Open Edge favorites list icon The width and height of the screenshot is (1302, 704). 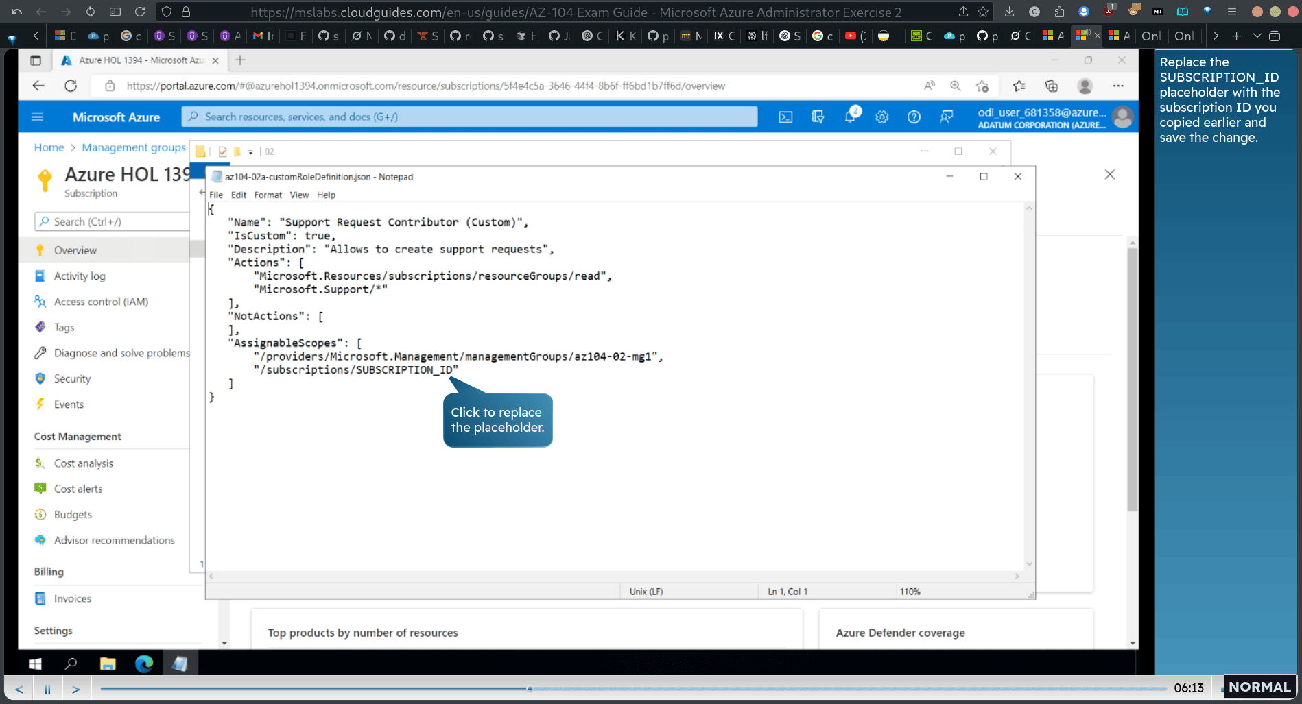(x=1019, y=86)
